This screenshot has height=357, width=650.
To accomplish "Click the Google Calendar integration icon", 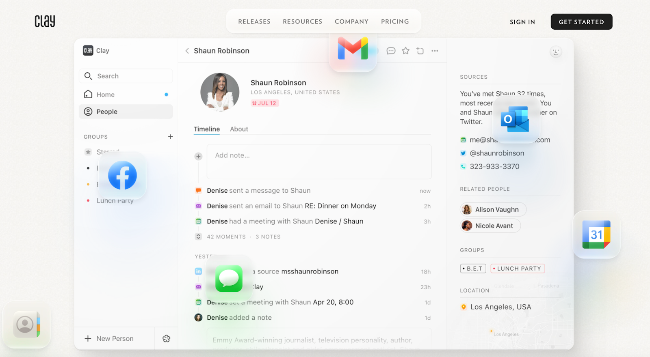I will [x=596, y=234].
